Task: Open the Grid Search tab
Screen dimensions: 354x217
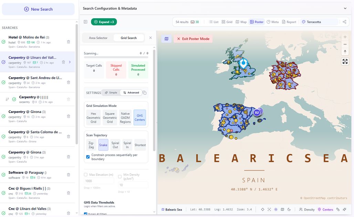Action: [129, 38]
